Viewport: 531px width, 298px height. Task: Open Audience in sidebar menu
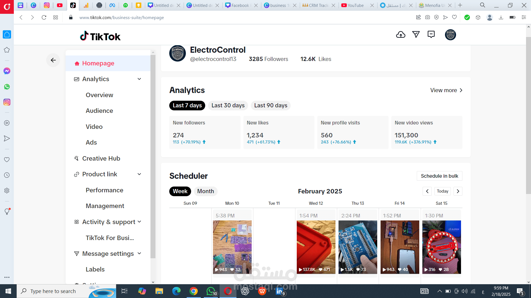(99, 111)
